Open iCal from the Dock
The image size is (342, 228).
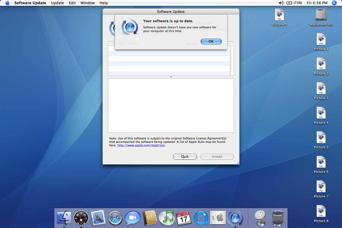(x=184, y=218)
